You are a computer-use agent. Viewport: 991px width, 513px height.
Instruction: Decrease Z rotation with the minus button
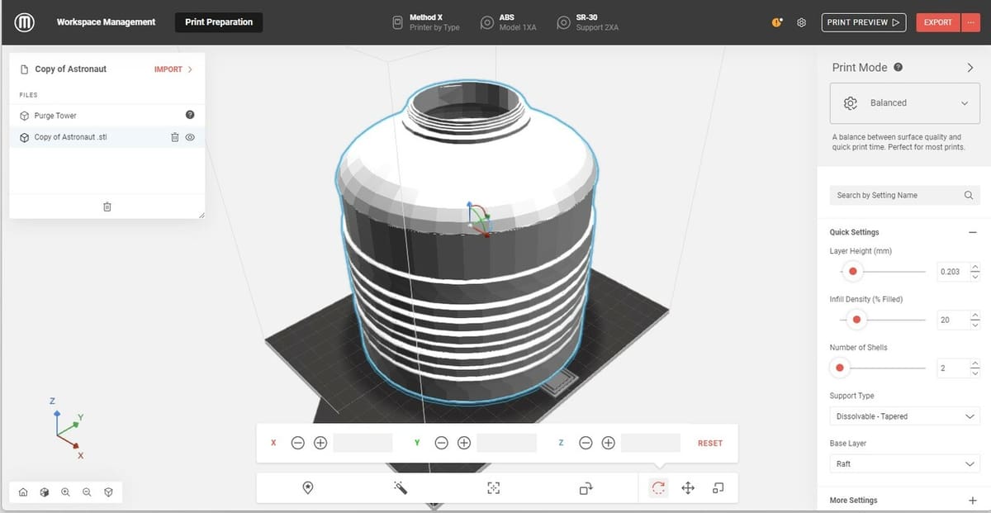click(586, 443)
